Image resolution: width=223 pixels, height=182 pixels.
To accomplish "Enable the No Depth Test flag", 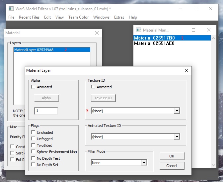I will click(x=33, y=158).
